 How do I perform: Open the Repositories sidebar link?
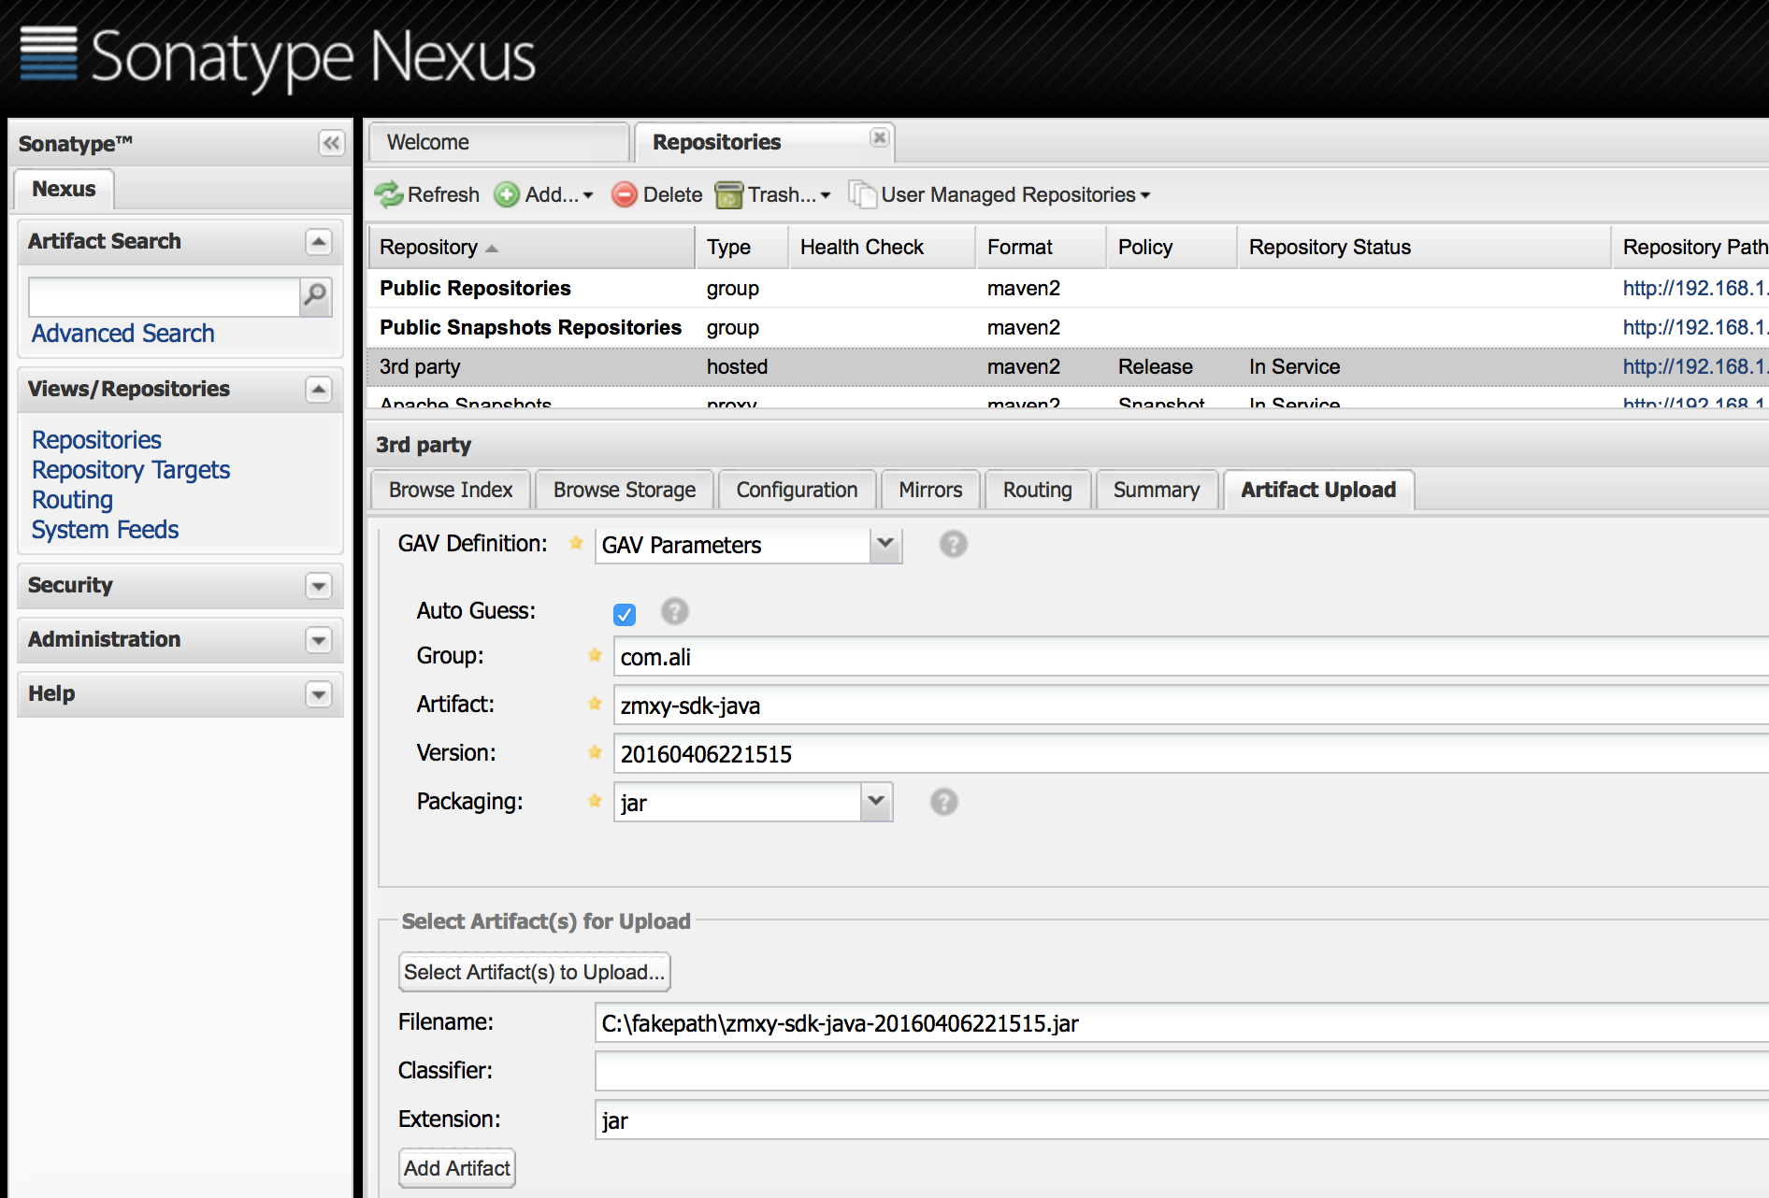point(96,440)
